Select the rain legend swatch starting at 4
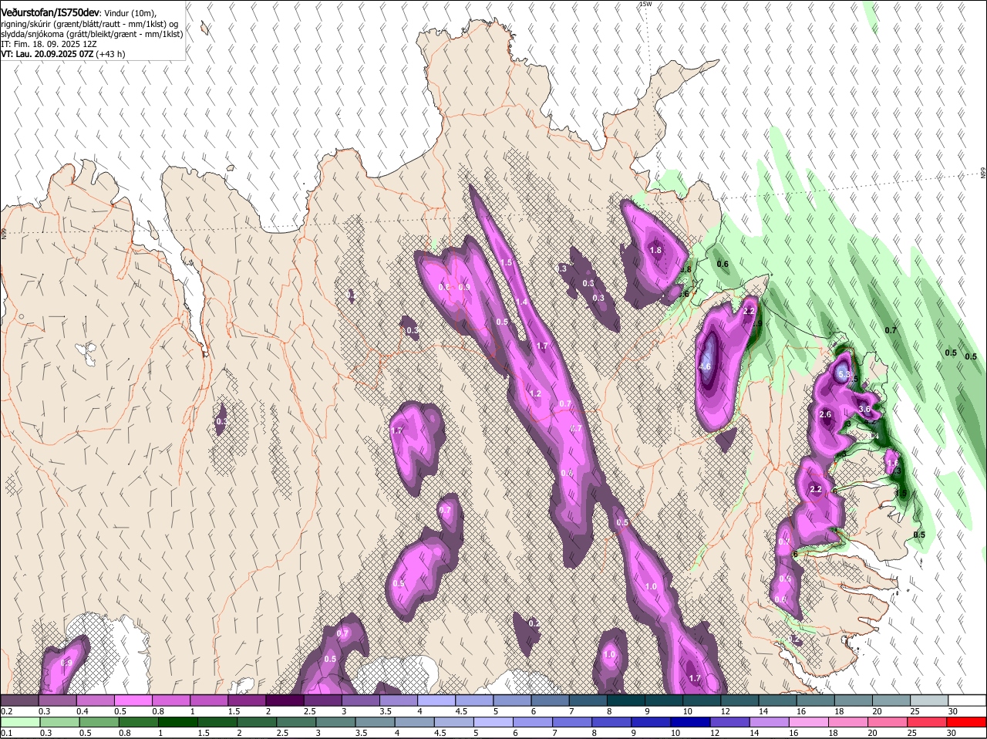The height and width of the screenshot is (739, 987). [x=415, y=721]
